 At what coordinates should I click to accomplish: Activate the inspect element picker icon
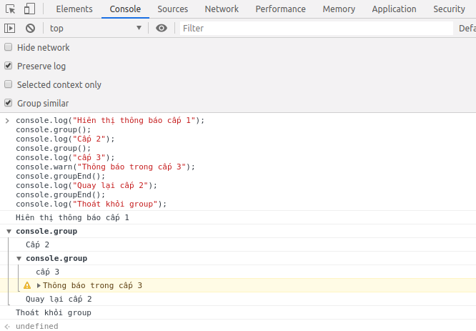[x=10, y=9]
